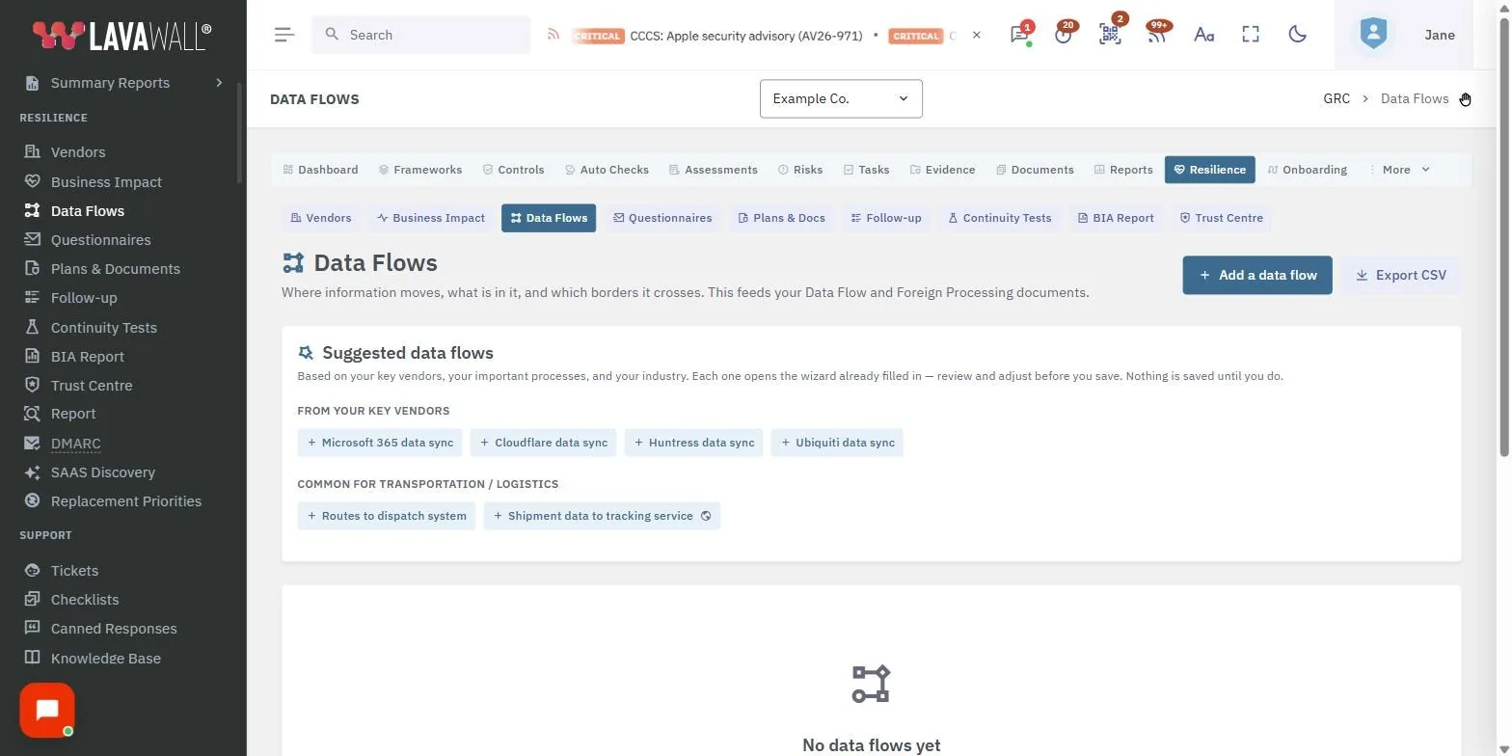Toggle fullscreen mode icon
The height and width of the screenshot is (756, 1512).
[1251, 35]
